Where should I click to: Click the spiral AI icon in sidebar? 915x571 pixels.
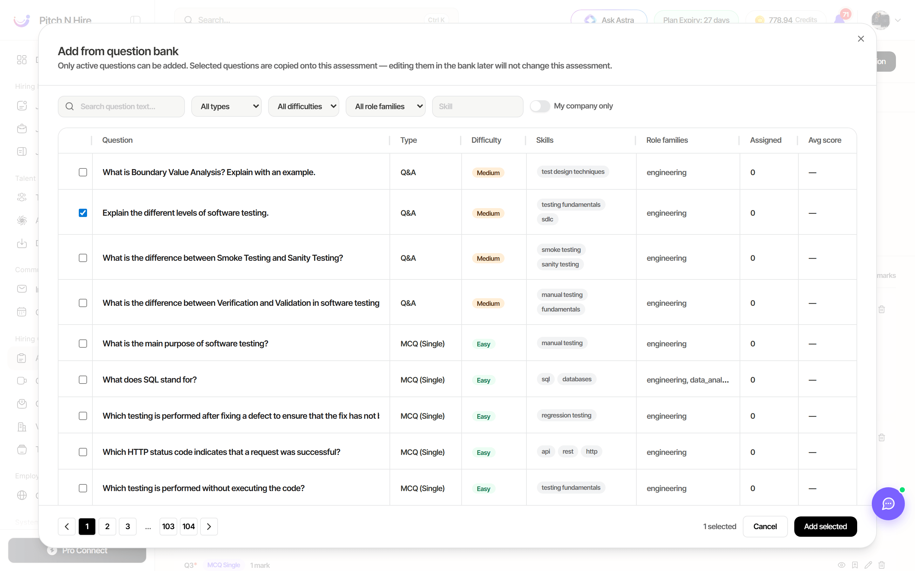point(22,220)
